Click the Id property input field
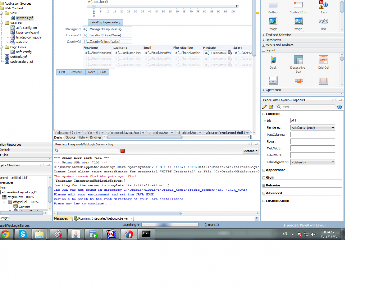365x292 pixels. click(x=313, y=121)
